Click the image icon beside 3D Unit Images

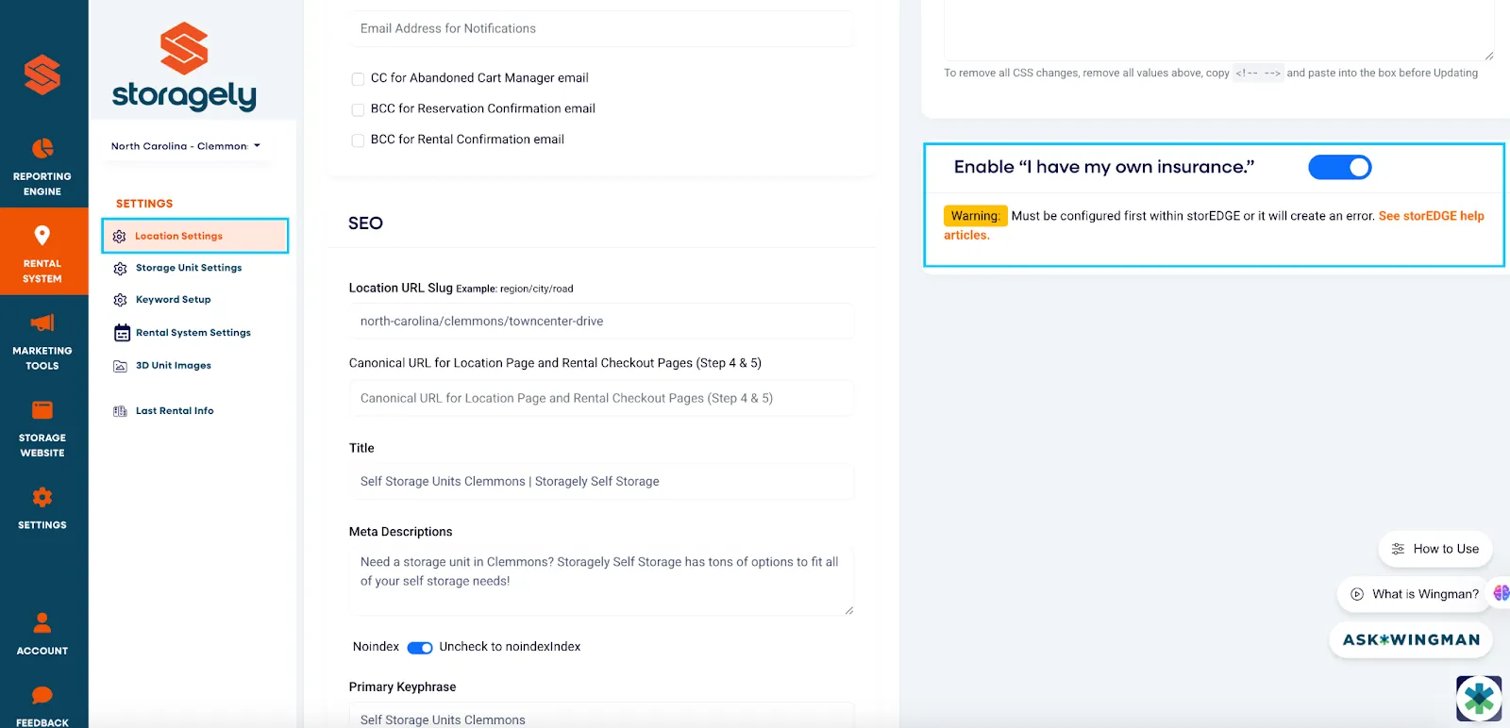click(120, 366)
